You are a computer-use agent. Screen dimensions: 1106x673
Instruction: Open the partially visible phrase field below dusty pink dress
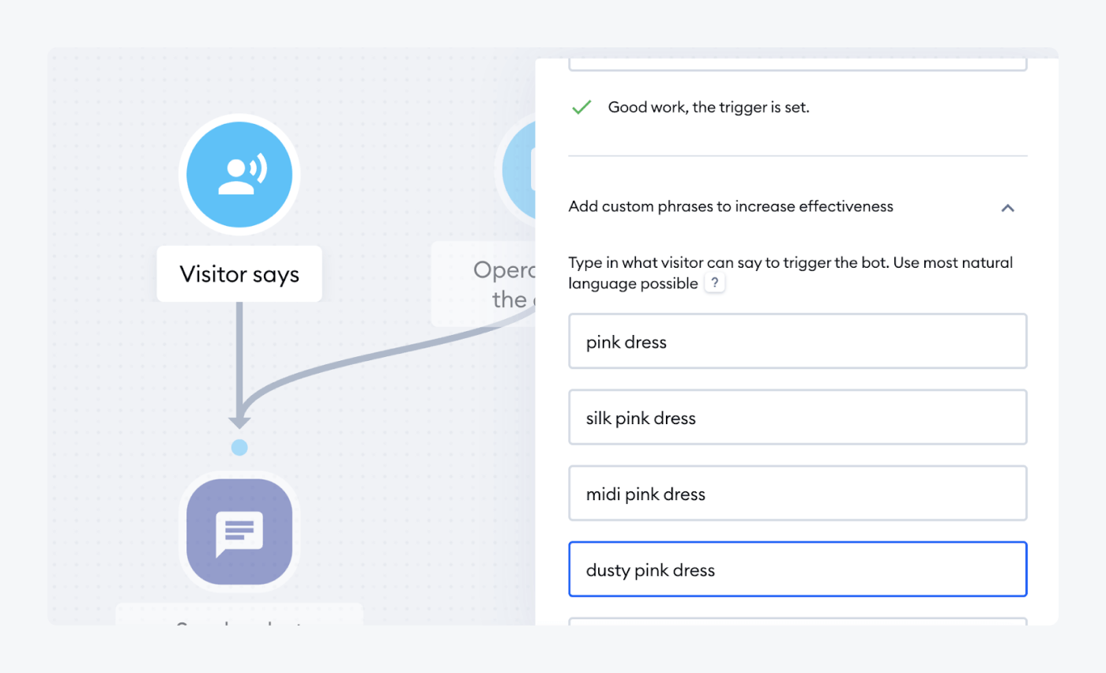tap(797, 622)
